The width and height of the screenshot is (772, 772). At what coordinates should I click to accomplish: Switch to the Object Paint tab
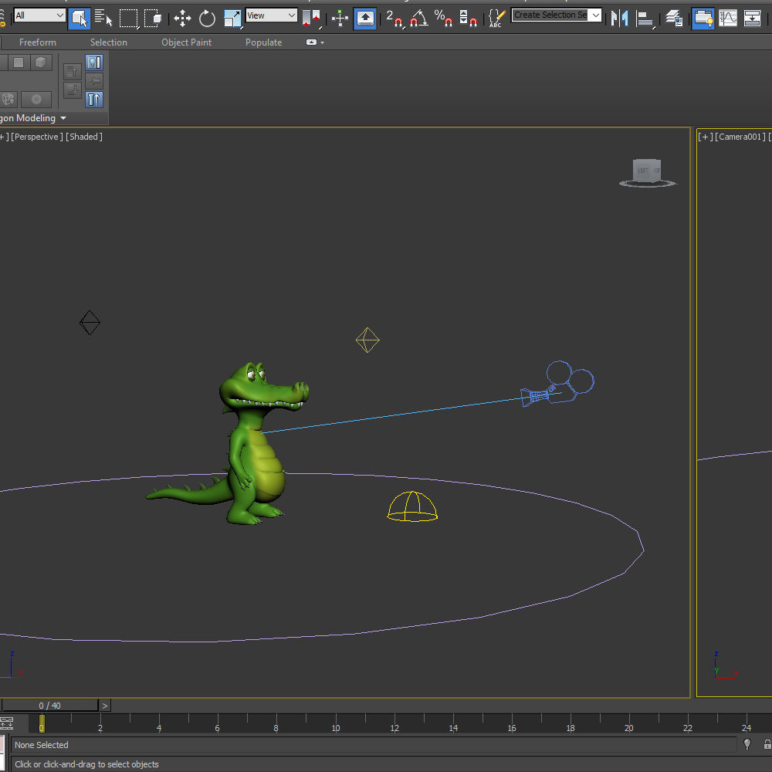(x=187, y=42)
